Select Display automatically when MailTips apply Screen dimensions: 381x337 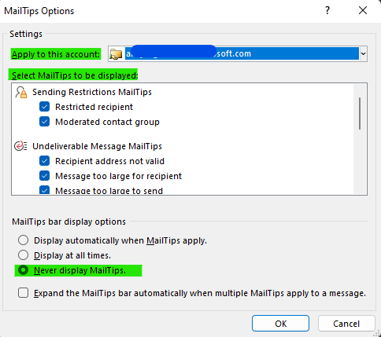pos(23,240)
